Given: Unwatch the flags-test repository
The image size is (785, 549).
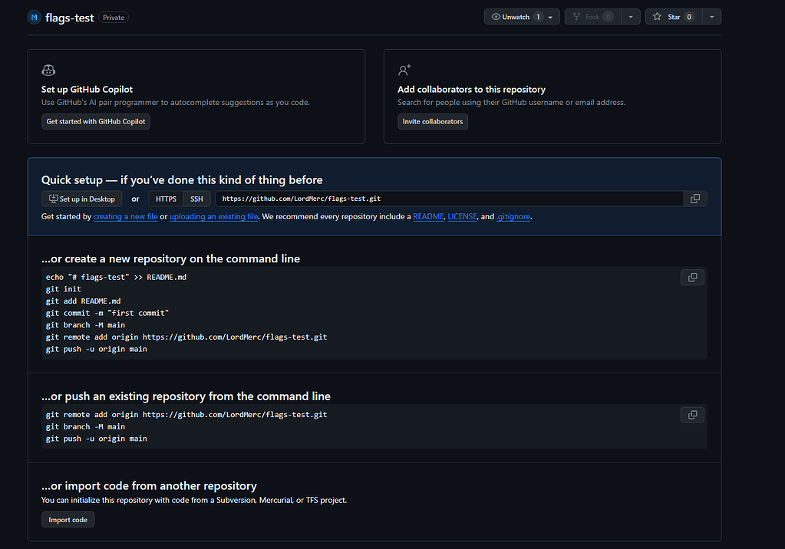Looking at the screenshot, I should click(x=516, y=17).
